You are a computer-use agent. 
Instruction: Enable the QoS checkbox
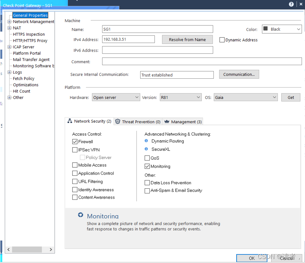tap(147, 158)
